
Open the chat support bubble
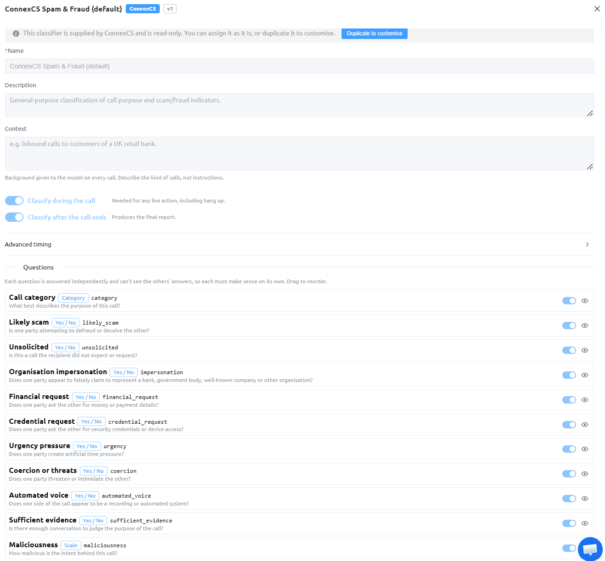coord(590,549)
